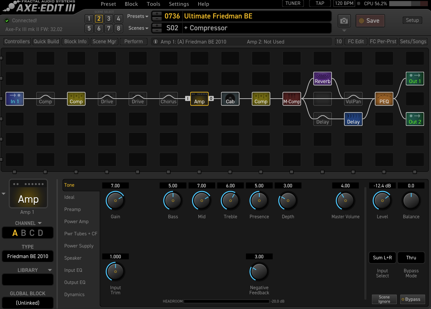Open the Preset menu
The image size is (431, 309).
pyautogui.click(x=108, y=4)
